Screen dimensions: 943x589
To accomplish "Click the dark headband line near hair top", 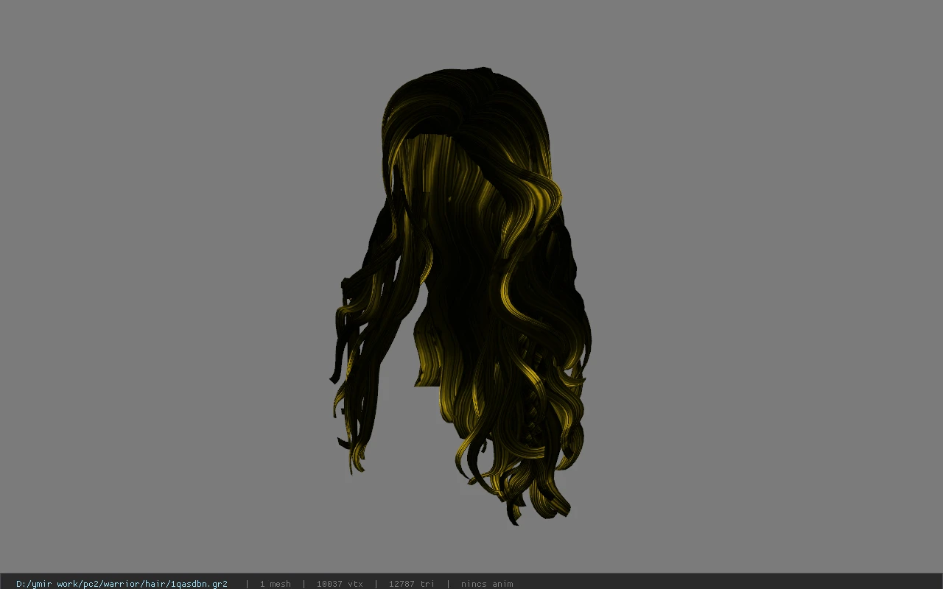I will 438,137.
